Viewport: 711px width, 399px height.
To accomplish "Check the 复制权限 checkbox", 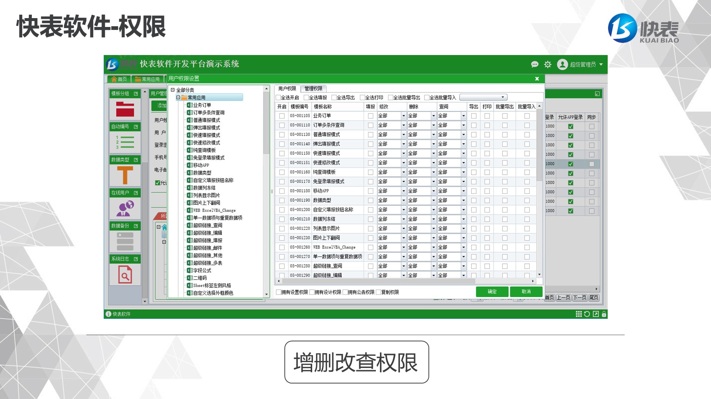I will point(378,292).
